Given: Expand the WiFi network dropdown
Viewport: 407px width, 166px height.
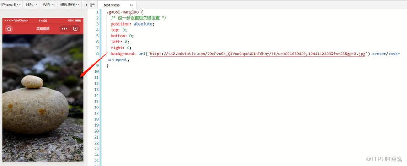Looking at the screenshot, I should coord(48,5).
